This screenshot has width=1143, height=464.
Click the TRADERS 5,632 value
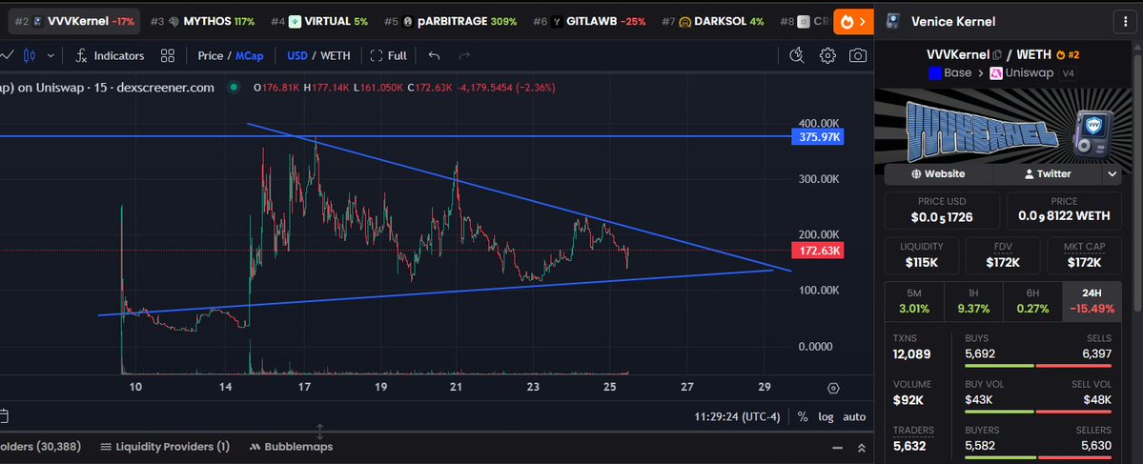(x=909, y=446)
